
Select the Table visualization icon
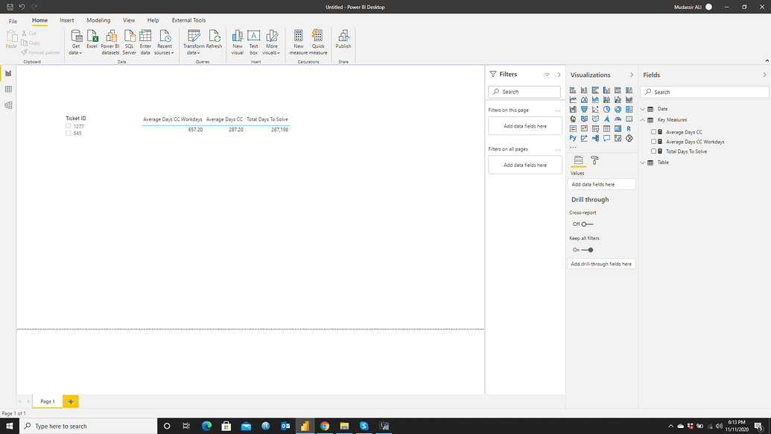tap(606, 128)
